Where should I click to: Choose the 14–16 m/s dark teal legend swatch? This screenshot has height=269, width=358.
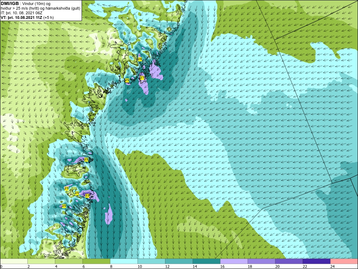point(207,261)
